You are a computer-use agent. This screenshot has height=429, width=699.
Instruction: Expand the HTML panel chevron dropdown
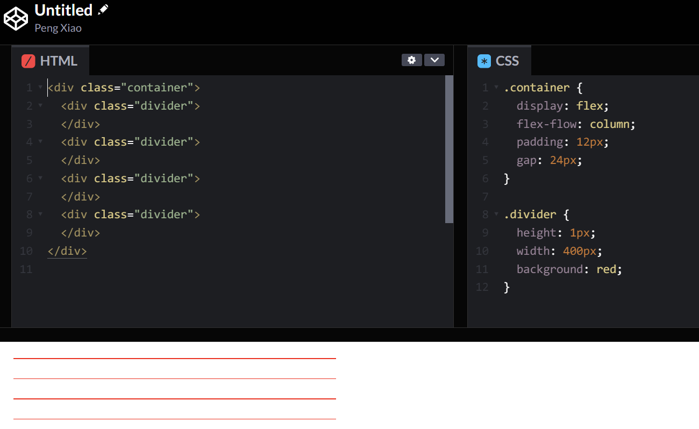[434, 60]
